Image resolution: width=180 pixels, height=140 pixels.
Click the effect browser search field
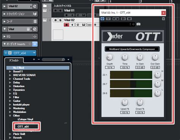[x=53, y=59]
